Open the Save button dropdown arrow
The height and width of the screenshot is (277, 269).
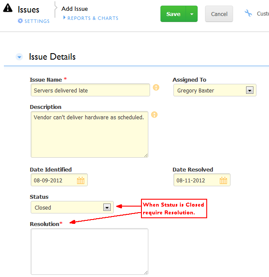192,14
